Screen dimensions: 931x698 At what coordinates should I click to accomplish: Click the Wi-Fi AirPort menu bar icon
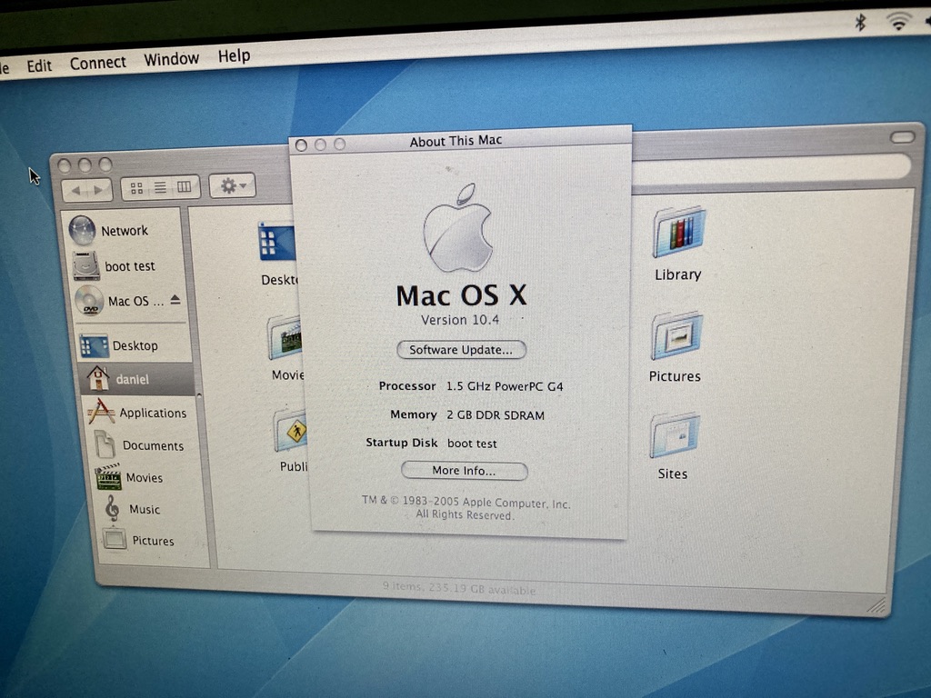[898, 22]
